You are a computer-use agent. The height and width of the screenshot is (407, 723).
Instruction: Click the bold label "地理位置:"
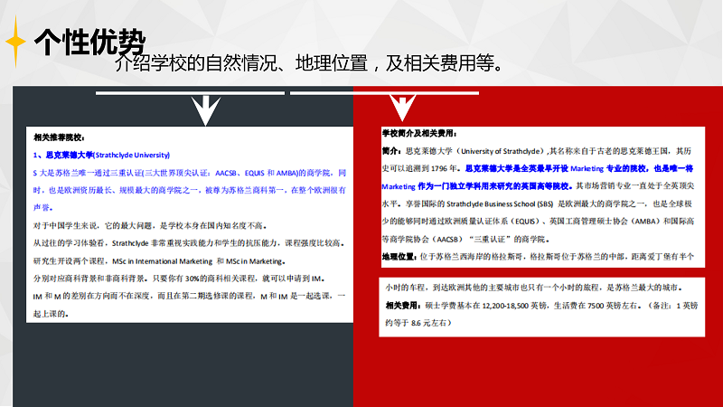coord(399,257)
